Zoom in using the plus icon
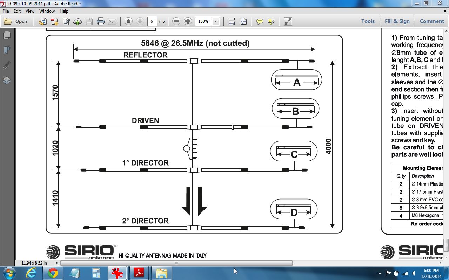 188,21
